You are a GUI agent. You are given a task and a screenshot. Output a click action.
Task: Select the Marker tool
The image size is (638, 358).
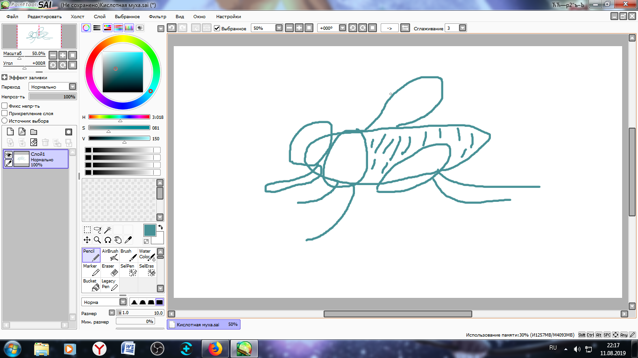tap(91, 270)
